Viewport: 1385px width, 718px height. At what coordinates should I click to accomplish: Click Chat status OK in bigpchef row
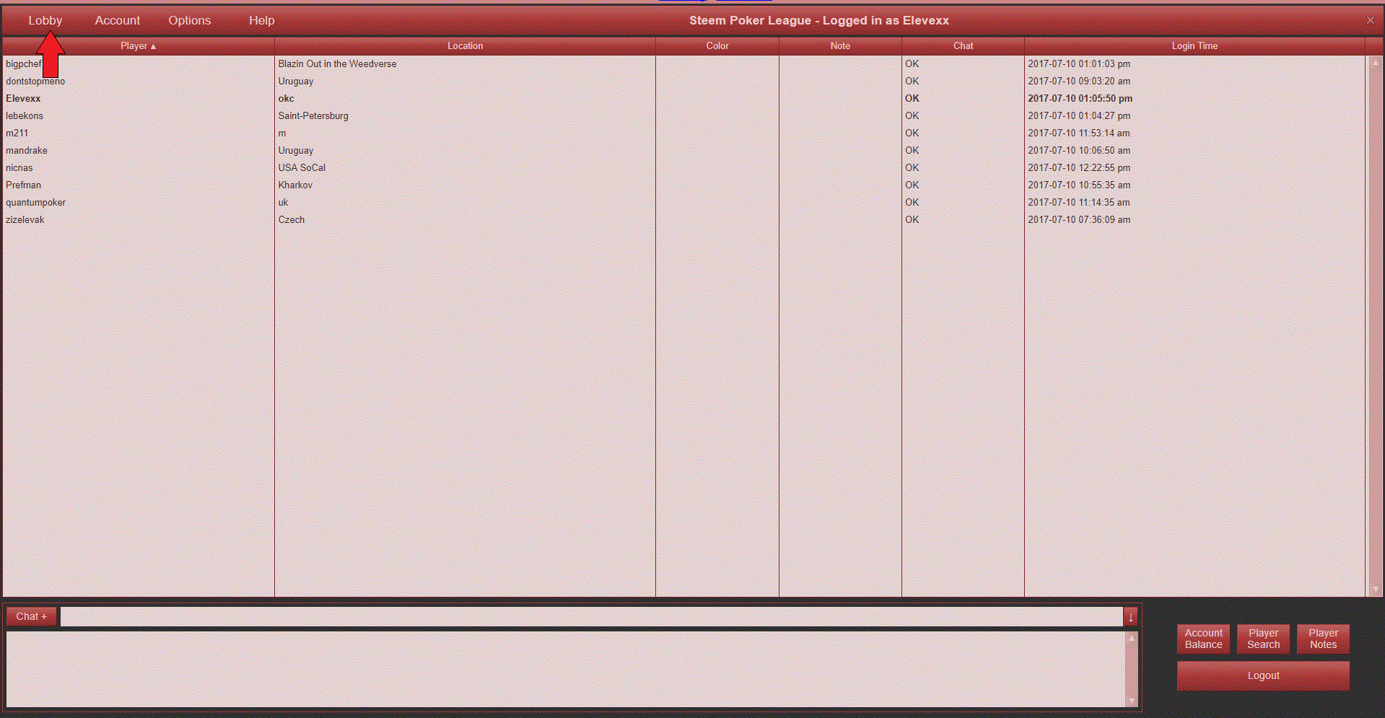click(x=912, y=64)
